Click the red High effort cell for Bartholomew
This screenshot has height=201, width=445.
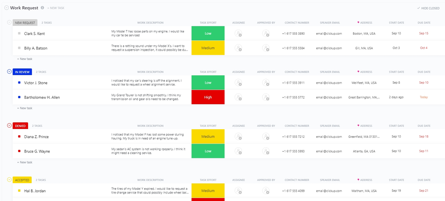point(208,97)
